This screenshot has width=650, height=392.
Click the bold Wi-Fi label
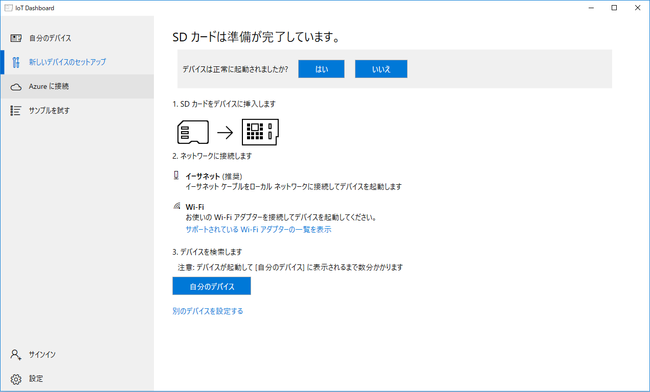195,207
